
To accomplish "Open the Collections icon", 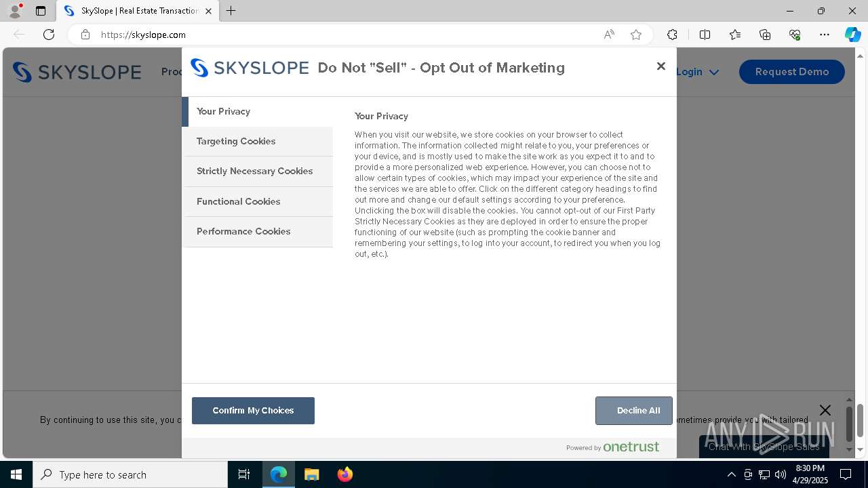I will [765, 35].
